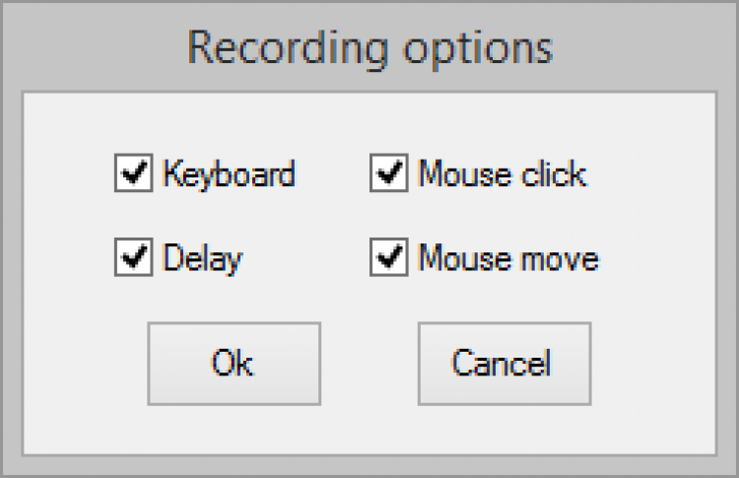Click the checkmark box beside Keyboard

132,174
